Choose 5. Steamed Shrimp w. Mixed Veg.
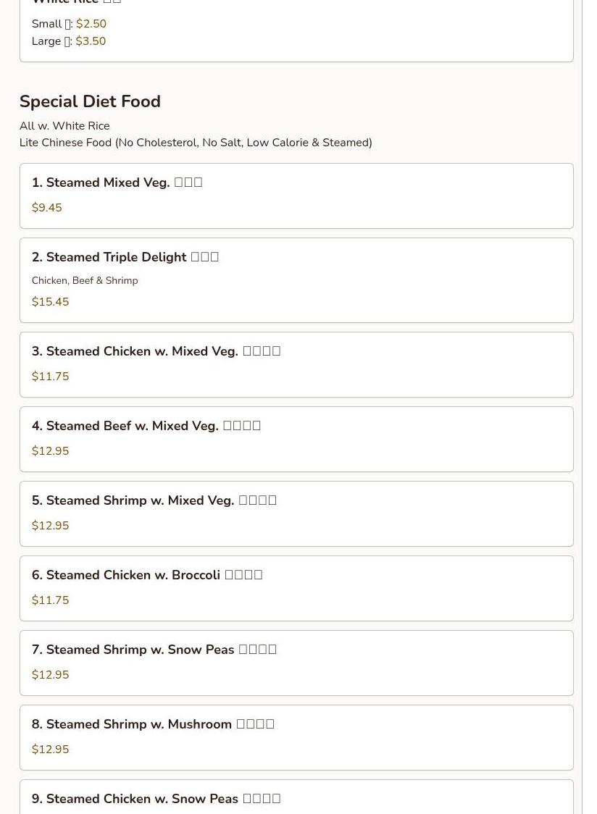597x814 pixels. pos(296,514)
